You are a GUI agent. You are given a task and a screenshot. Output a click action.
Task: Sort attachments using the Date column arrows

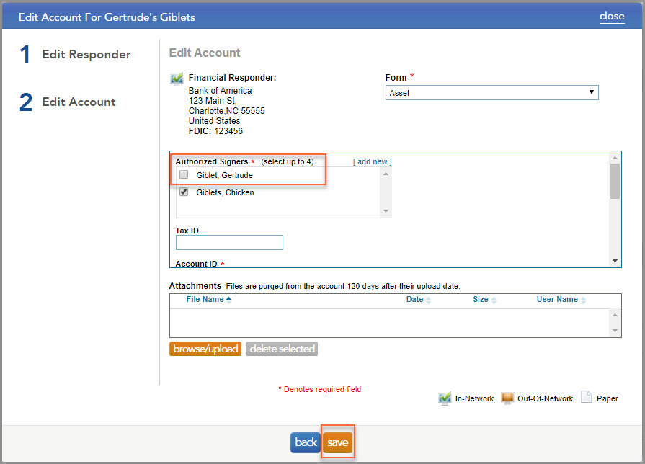(429, 299)
